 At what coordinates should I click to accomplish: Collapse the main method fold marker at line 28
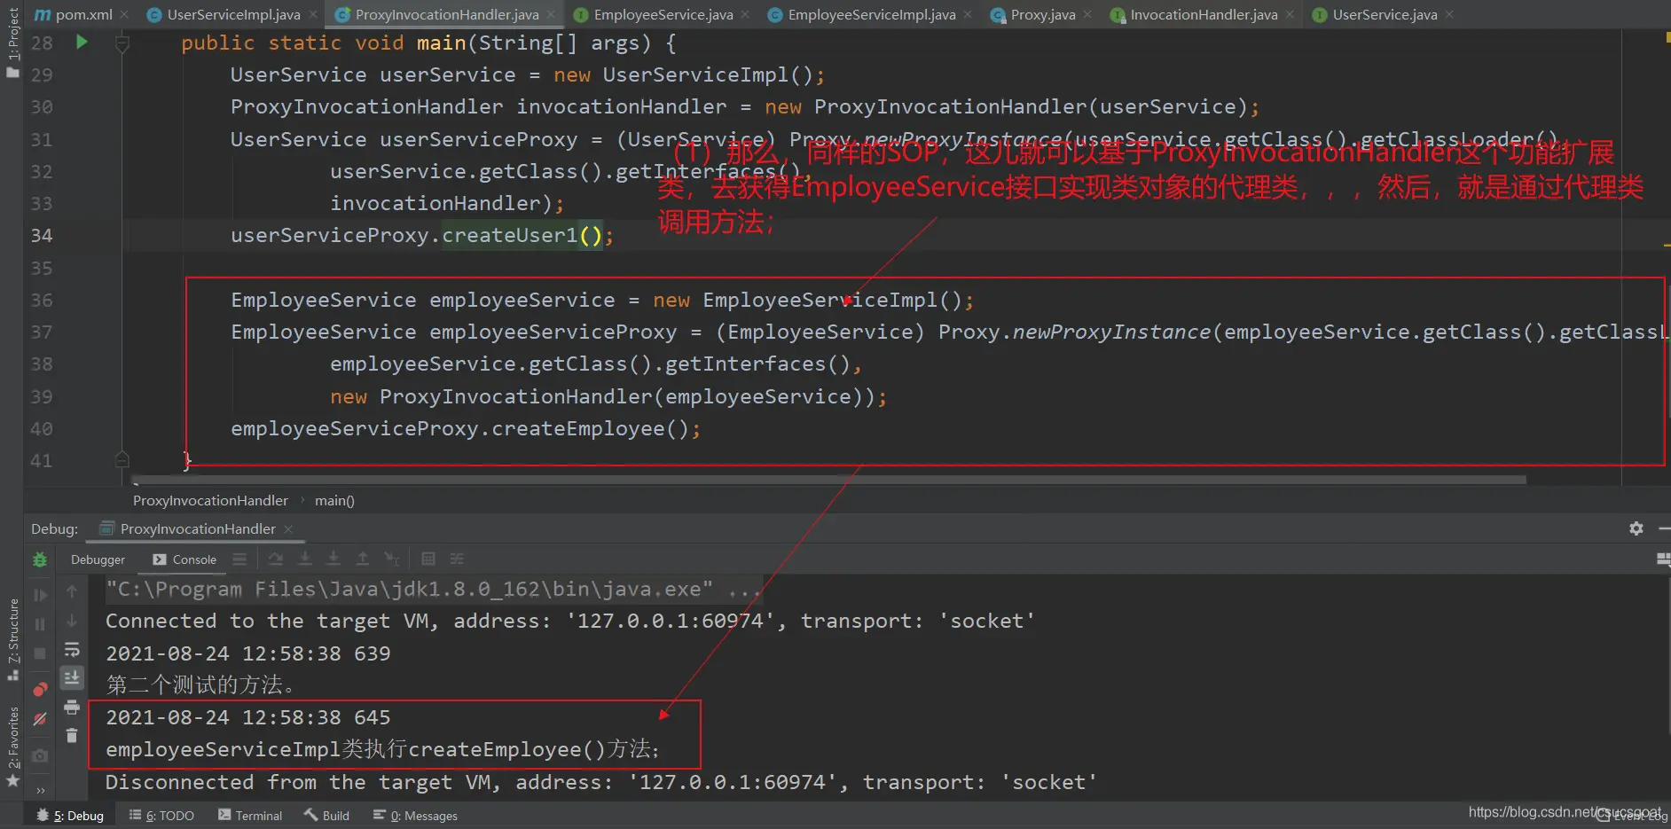(122, 43)
